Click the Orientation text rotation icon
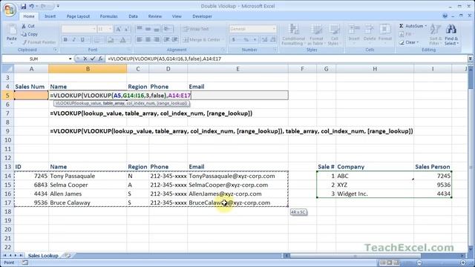The image size is (475, 267). point(167,29)
